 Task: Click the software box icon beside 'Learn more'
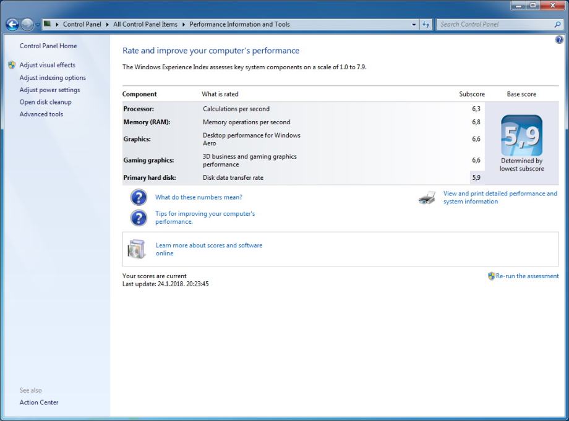pos(136,249)
